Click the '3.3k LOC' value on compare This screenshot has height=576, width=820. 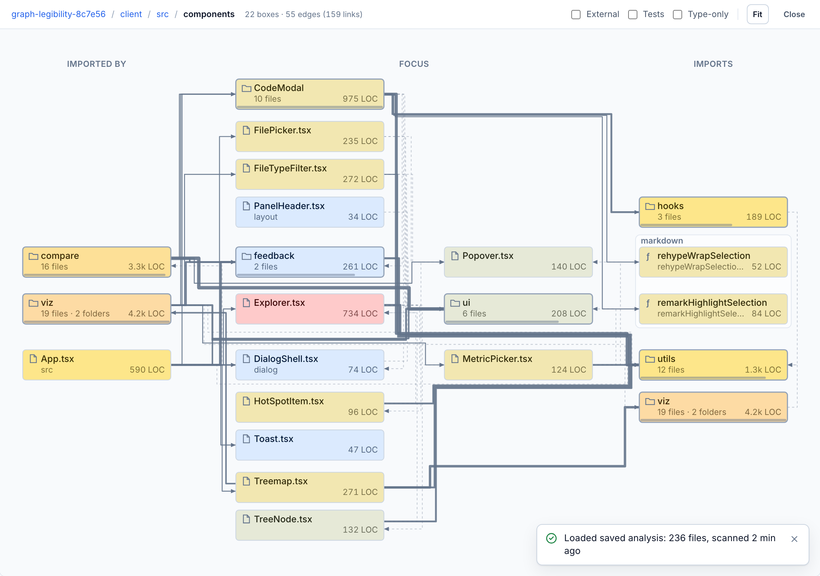click(146, 267)
